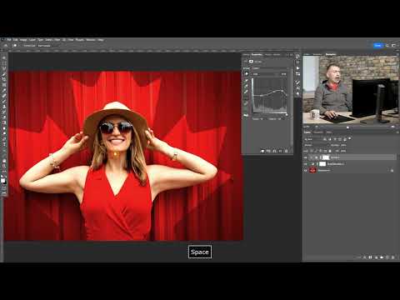The image size is (400, 300).
Task: Select the Move tool
Action: pyautogui.click(x=4, y=57)
